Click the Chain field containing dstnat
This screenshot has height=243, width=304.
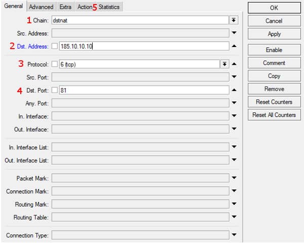pos(140,20)
